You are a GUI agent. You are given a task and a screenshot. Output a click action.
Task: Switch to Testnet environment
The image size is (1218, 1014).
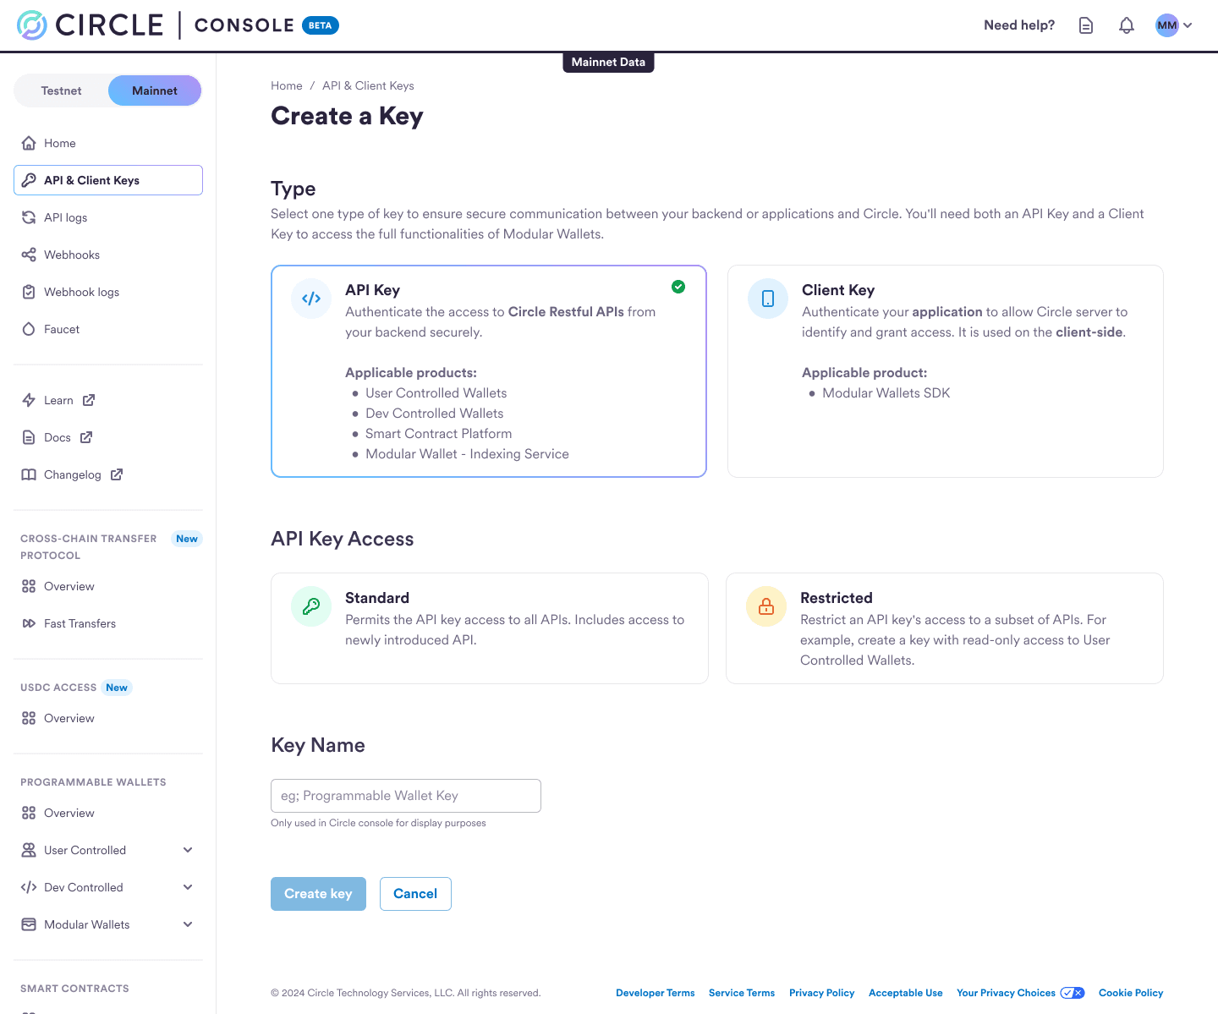pos(62,90)
